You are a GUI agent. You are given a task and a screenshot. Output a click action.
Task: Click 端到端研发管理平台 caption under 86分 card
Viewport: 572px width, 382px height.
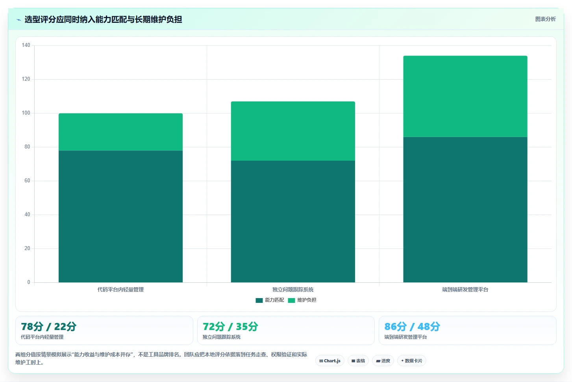(x=405, y=337)
